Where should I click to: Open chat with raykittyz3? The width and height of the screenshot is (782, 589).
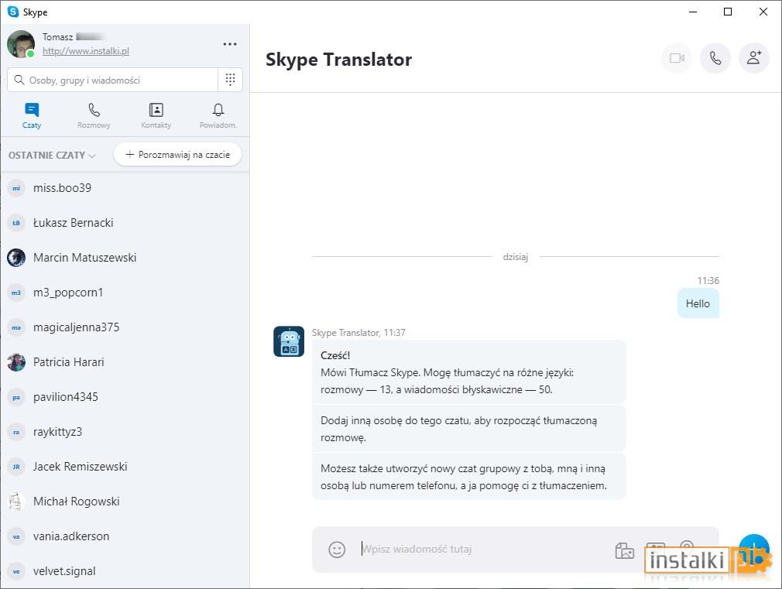point(125,432)
